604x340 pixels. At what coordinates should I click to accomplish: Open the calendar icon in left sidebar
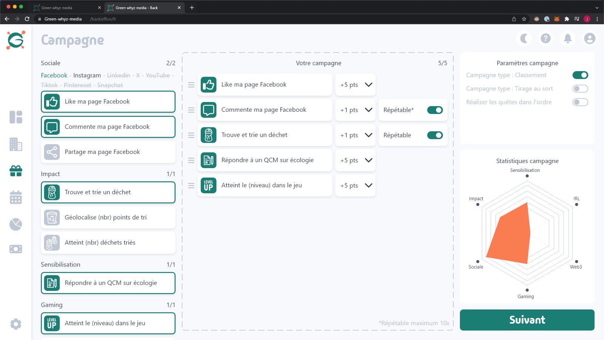[x=16, y=197]
